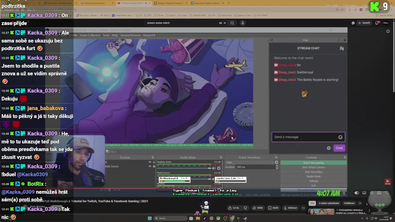Dislike the video thumbs-down button
395x222 pixels.
[245, 208]
